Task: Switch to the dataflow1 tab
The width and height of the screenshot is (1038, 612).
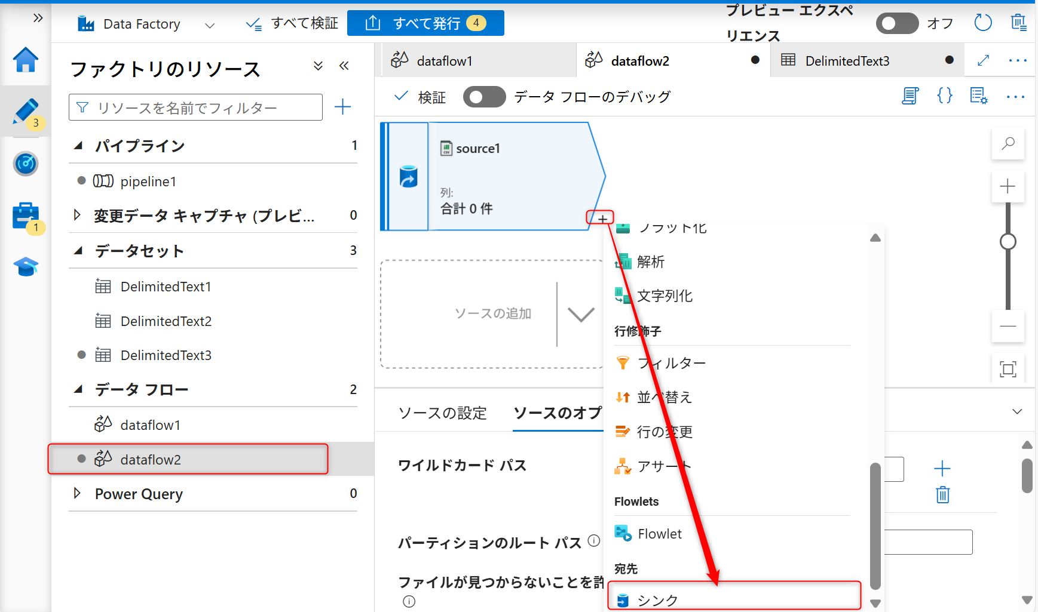Action: (x=444, y=61)
